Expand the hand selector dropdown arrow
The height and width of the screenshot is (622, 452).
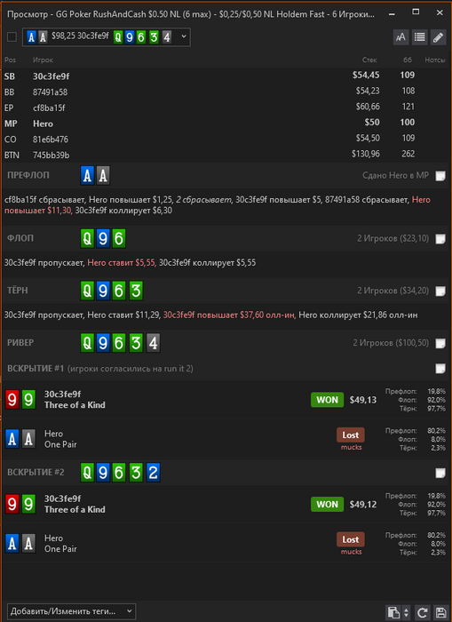pyautogui.click(x=184, y=36)
